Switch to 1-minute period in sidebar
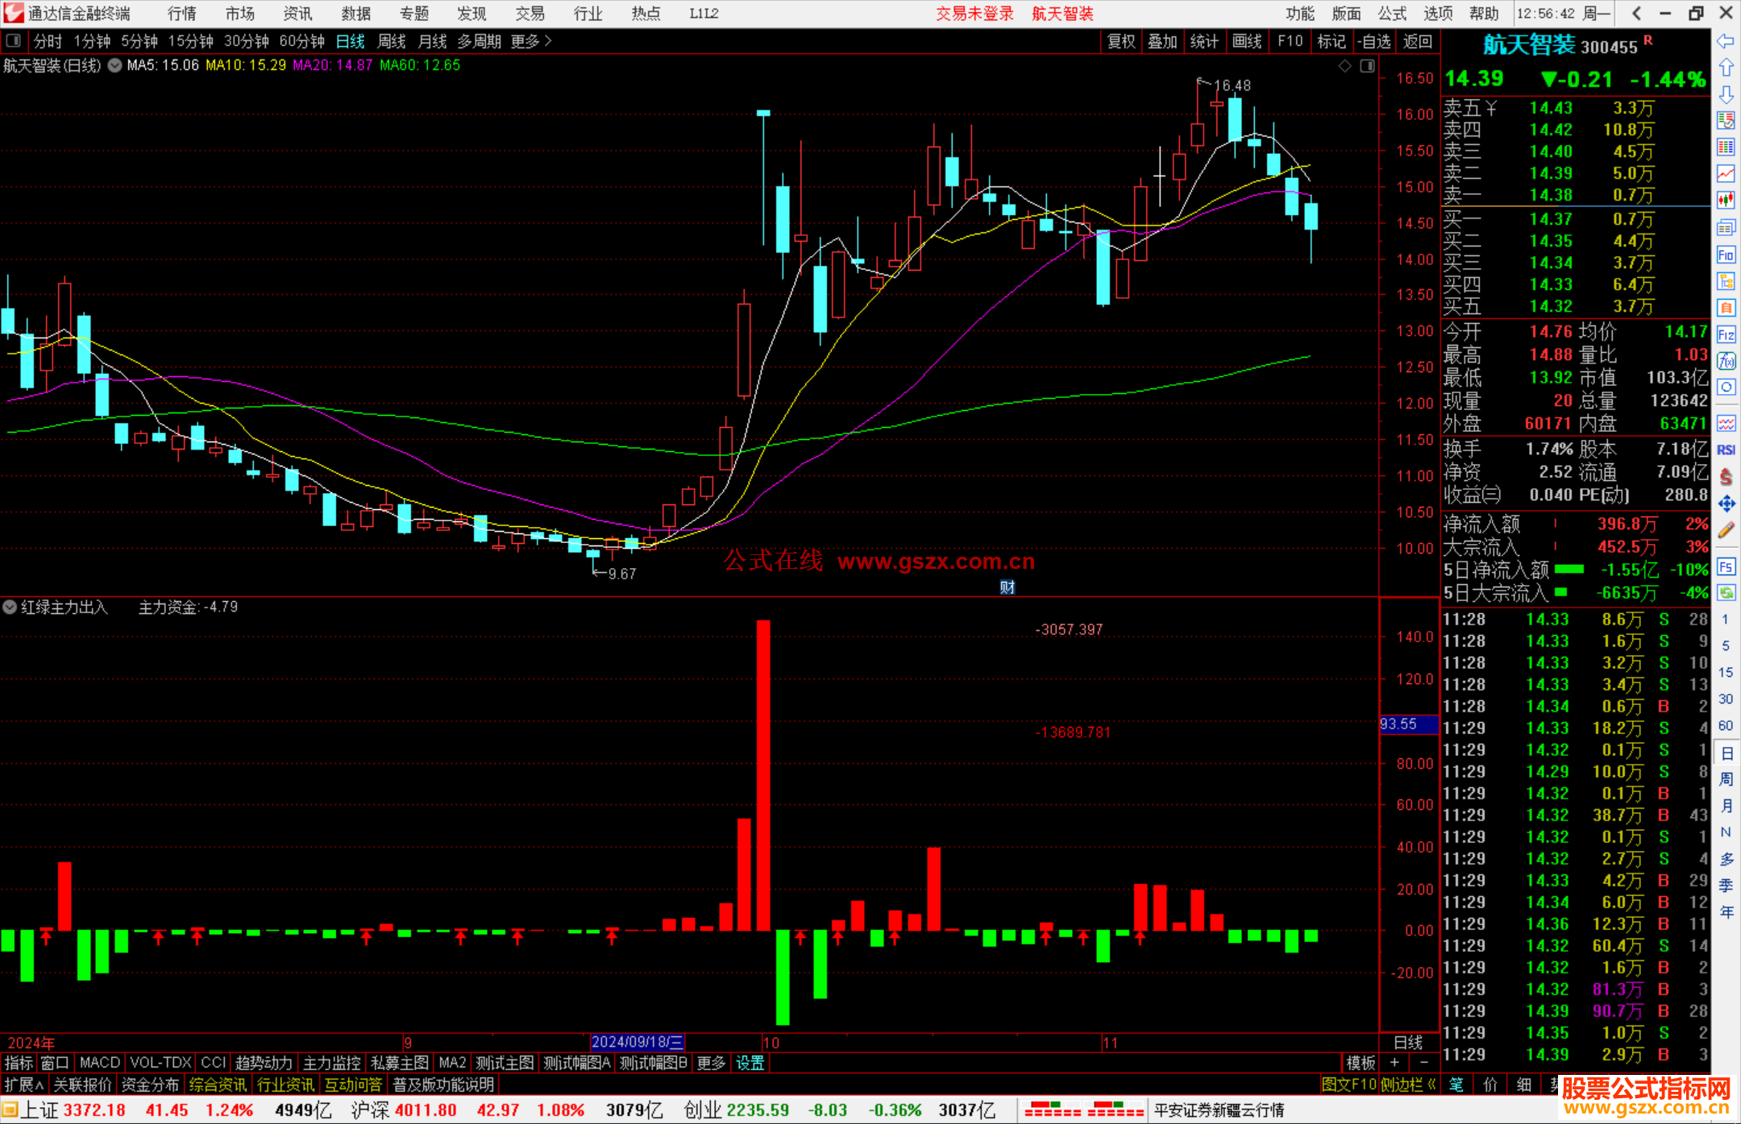1741x1124 pixels. 1725,620
